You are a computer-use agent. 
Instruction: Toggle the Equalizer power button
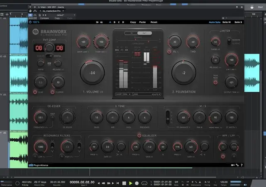(139, 135)
